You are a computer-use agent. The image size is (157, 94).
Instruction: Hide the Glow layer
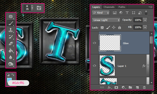click(94, 43)
